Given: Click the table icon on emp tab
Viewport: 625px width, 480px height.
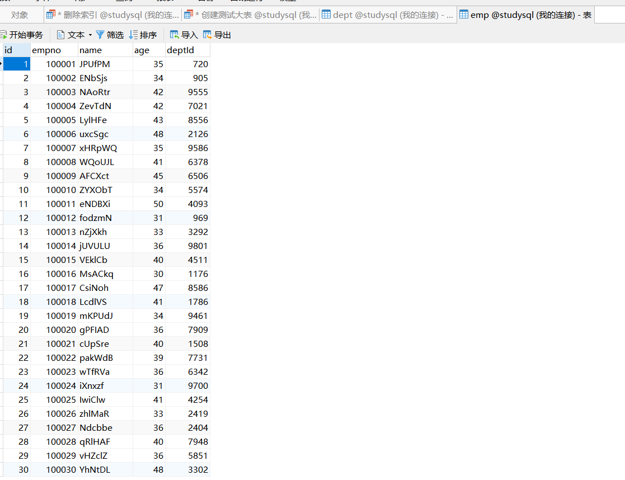Looking at the screenshot, I should point(463,15).
